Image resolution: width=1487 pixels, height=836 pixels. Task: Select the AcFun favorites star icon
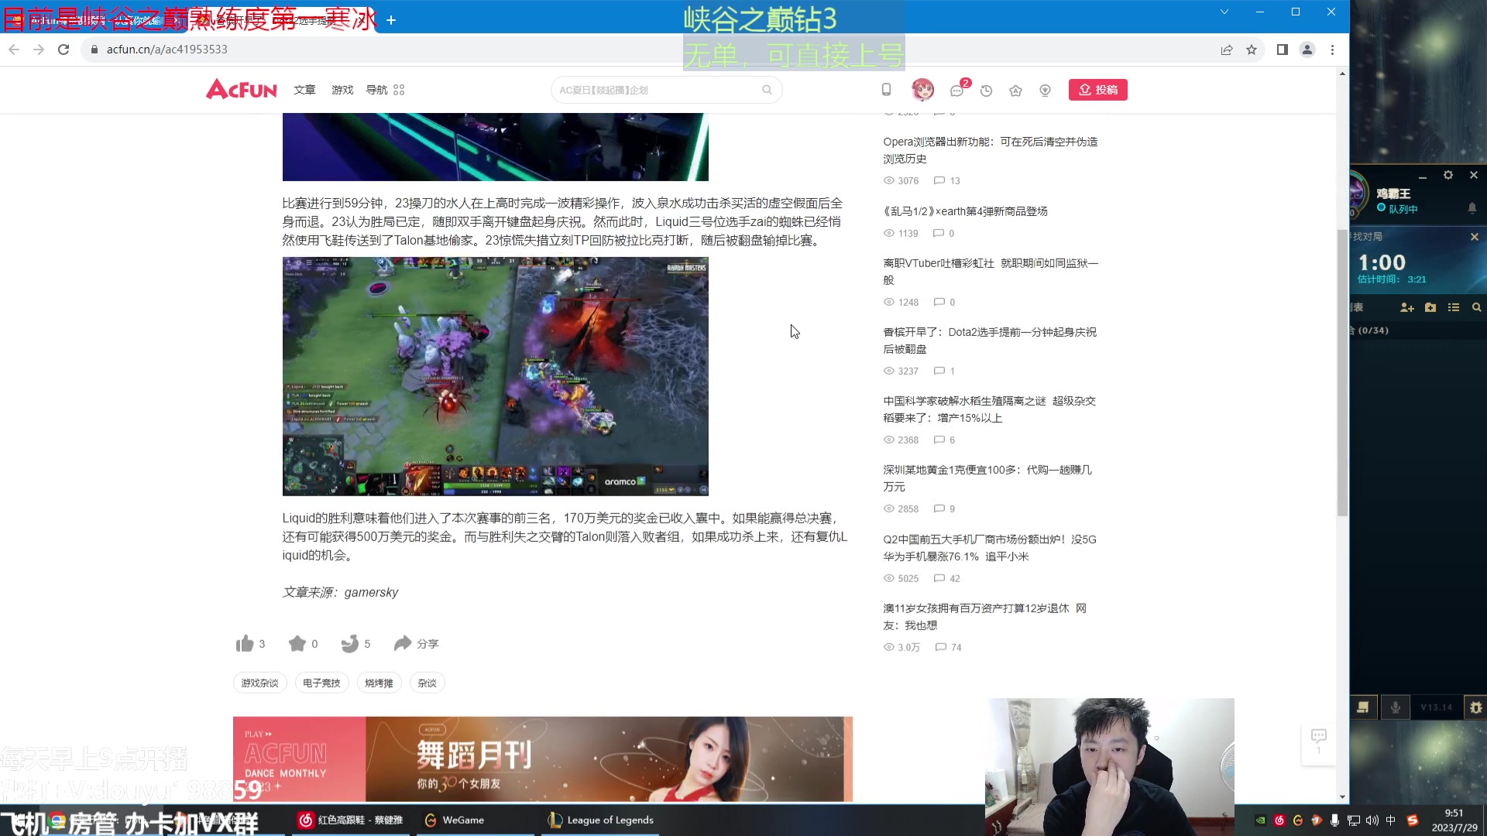point(1015,91)
